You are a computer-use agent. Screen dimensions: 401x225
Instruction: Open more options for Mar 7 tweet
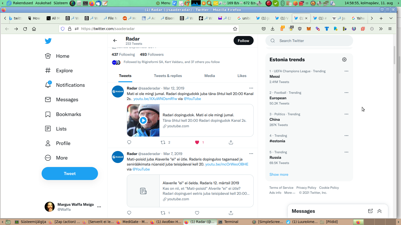[x=251, y=153]
